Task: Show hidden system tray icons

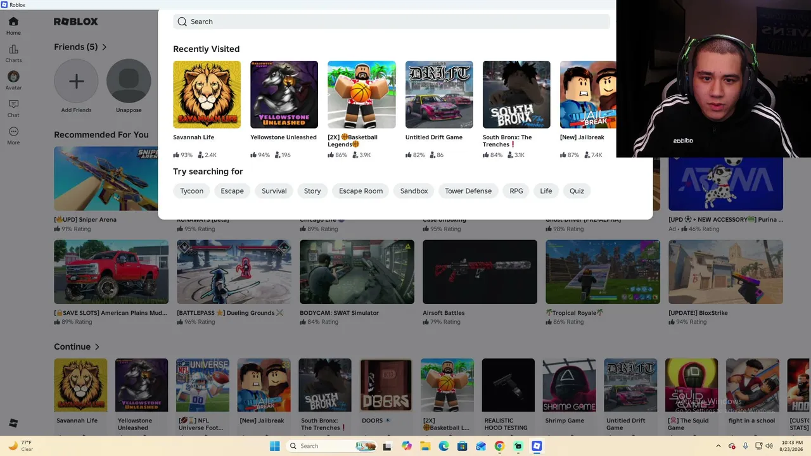Action: 718,446
